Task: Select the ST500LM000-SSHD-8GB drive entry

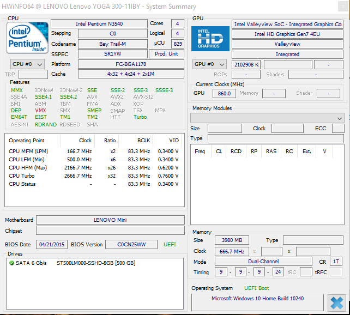Action: pyautogui.click(x=95, y=263)
